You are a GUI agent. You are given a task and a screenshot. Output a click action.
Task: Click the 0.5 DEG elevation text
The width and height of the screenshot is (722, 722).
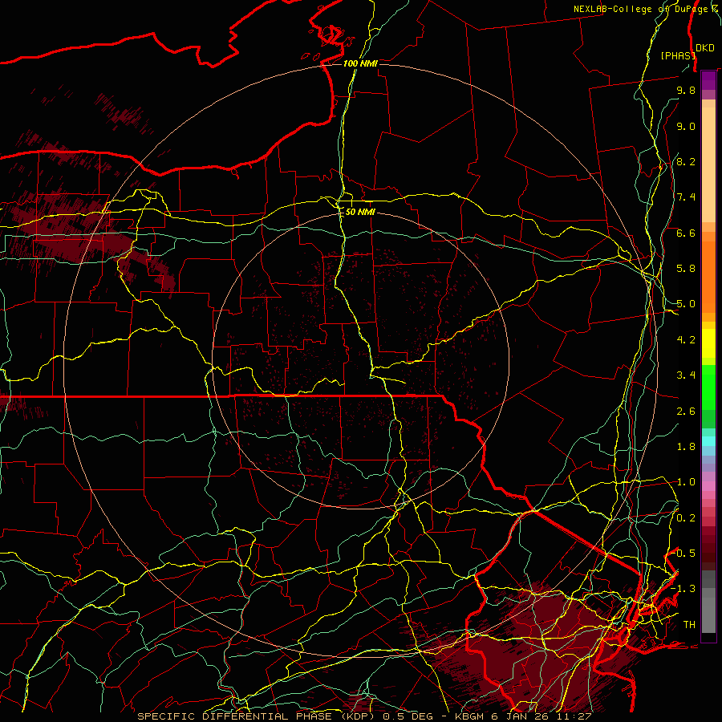tap(408, 716)
